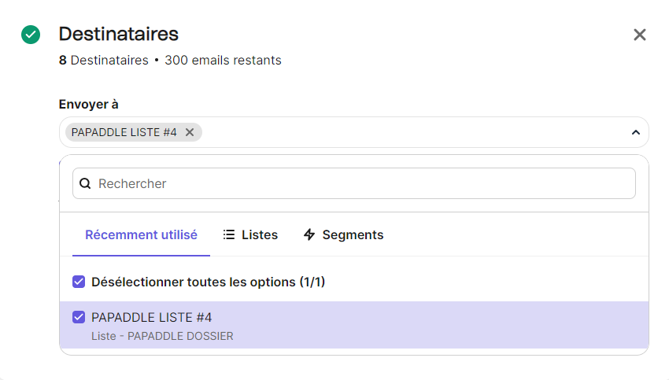Close the Destinataires panel
Viewport: 669px width, 380px height.
[640, 35]
